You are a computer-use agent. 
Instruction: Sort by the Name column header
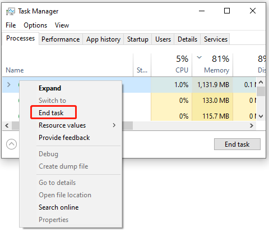point(68,65)
